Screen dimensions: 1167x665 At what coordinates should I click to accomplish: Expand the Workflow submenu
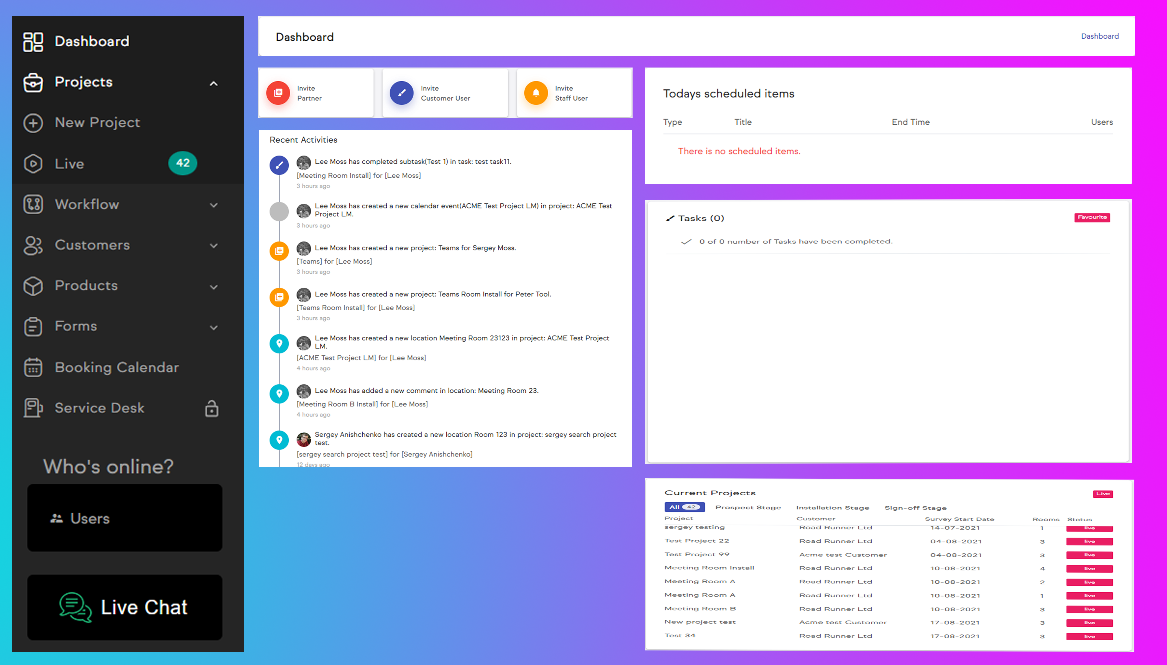(213, 205)
